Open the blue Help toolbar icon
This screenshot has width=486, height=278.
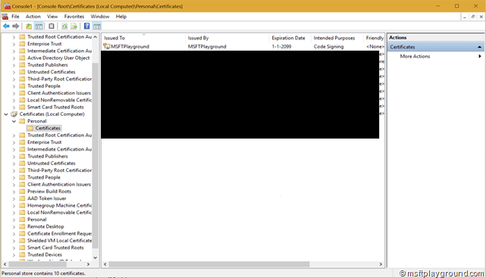pyautogui.click(x=86, y=27)
